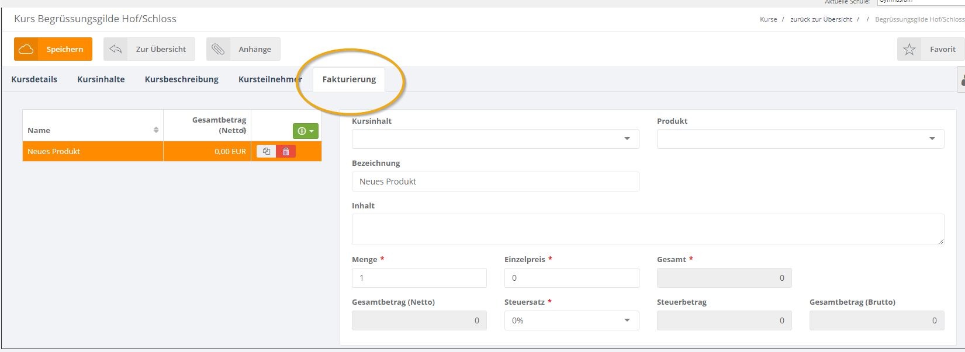Viewport: 965px width, 352px height.
Task: Mark course as Favorit
Action: tap(931, 49)
